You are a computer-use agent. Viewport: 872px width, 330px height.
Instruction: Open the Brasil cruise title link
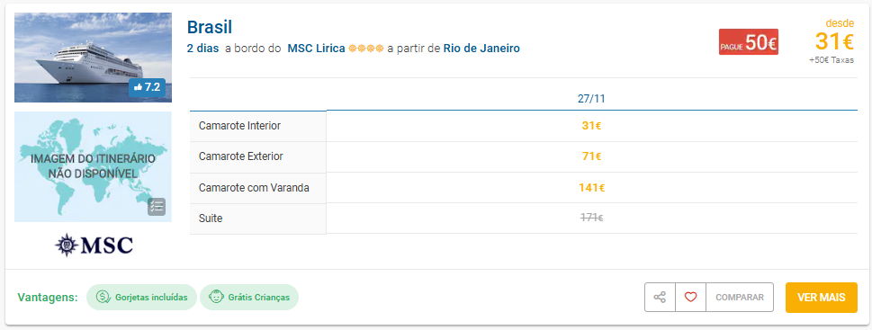point(209,27)
